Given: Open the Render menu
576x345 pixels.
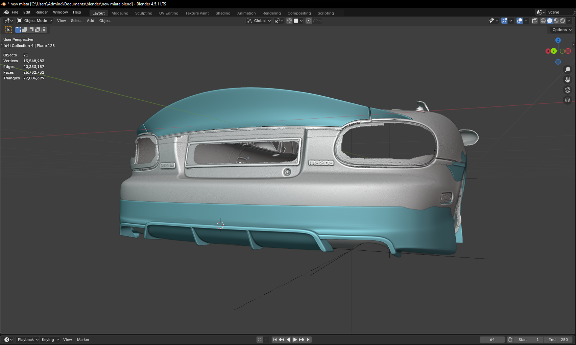Looking at the screenshot, I should pyautogui.click(x=42, y=12).
